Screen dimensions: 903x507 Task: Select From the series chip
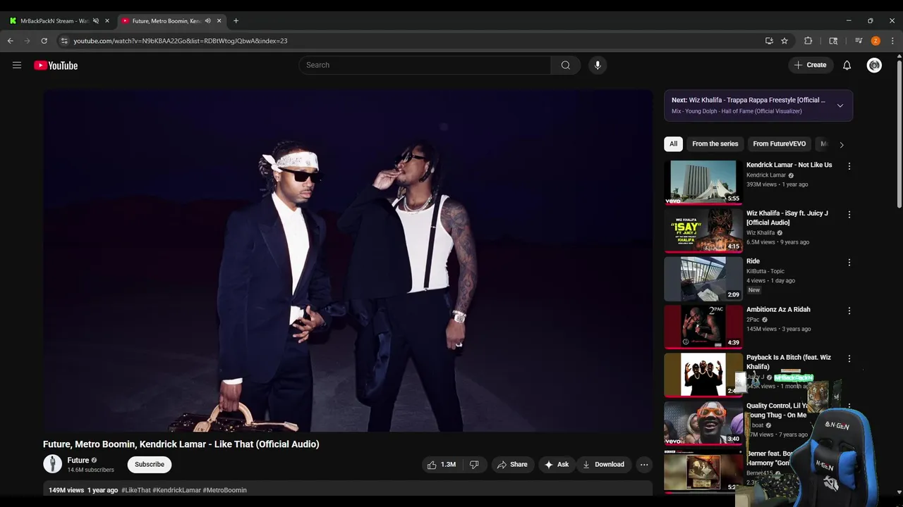coord(715,144)
